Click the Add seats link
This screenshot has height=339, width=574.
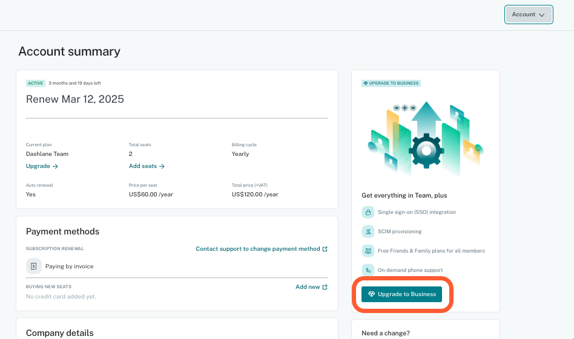pos(147,166)
